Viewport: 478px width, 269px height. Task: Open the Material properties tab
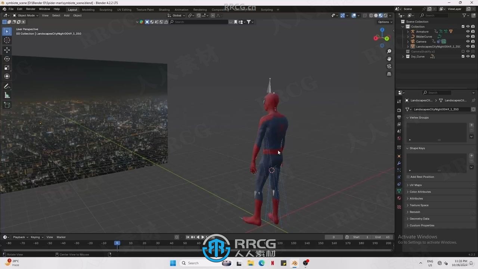(399, 198)
